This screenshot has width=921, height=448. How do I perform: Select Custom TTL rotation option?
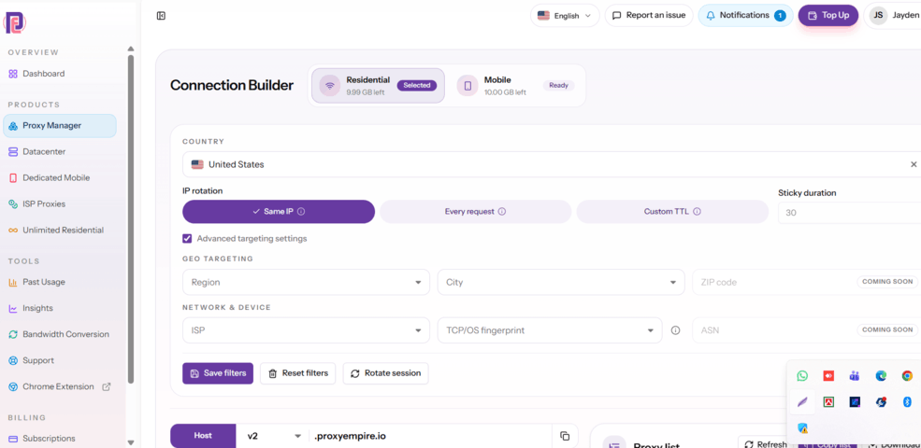coord(672,212)
